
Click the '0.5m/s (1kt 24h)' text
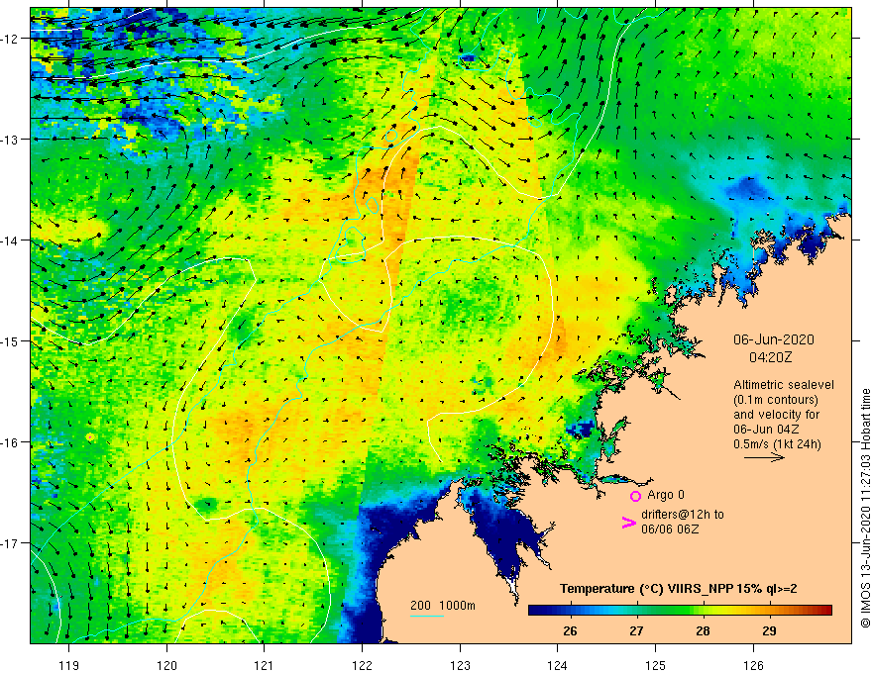777,443
